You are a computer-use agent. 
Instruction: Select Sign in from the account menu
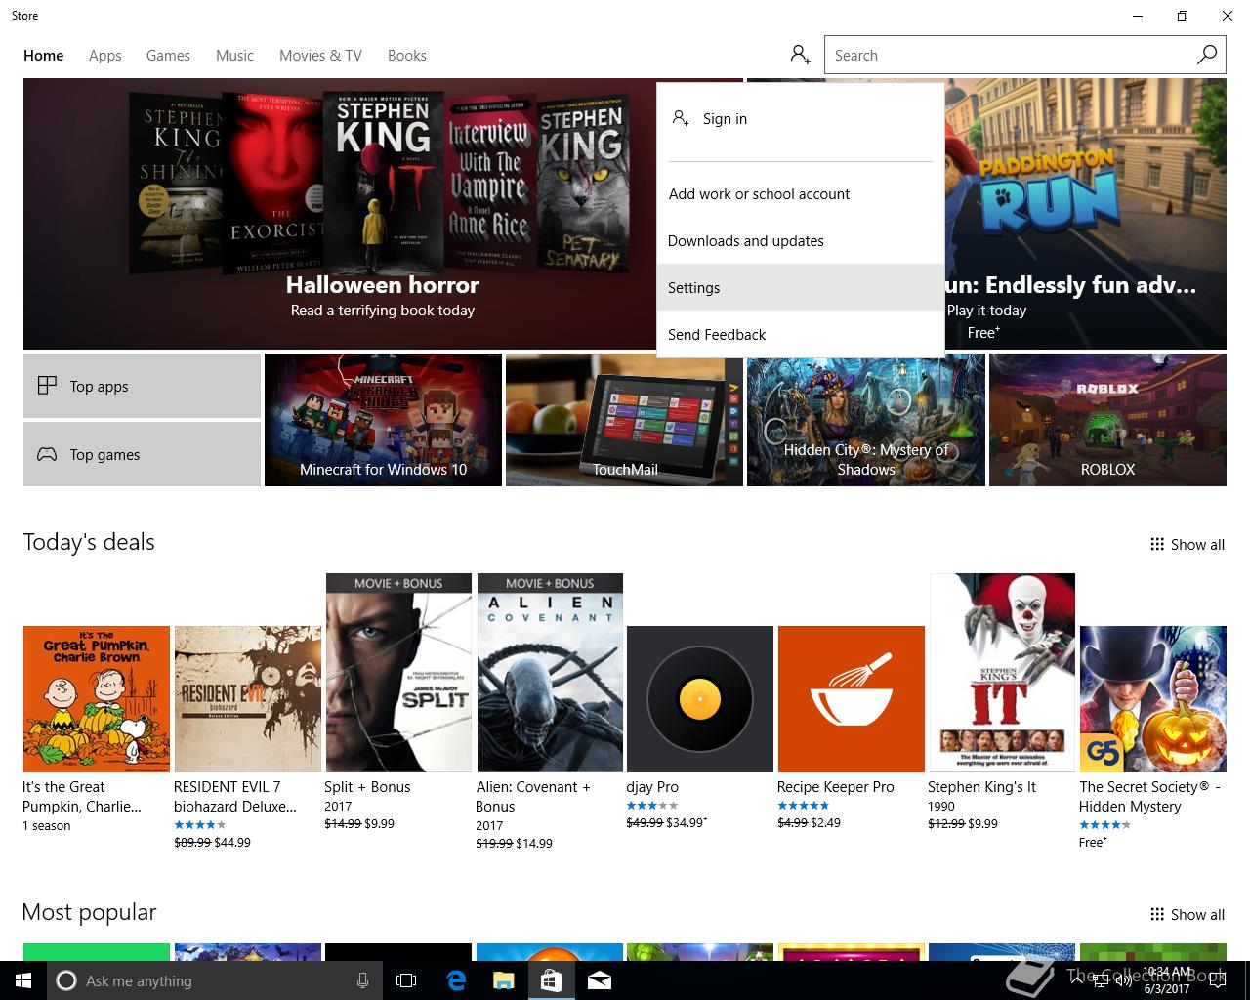tap(801, 118)
